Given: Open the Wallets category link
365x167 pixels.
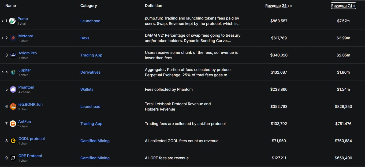Looking at the screenshot, I should (x=87, y=89).
